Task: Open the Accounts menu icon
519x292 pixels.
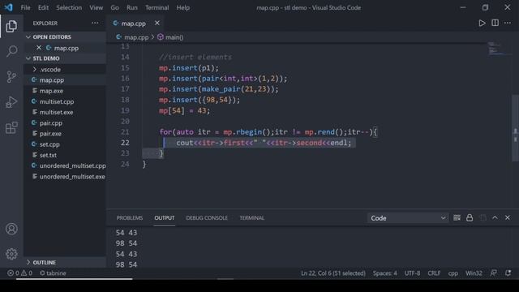Action: click(x=11, y=229)
